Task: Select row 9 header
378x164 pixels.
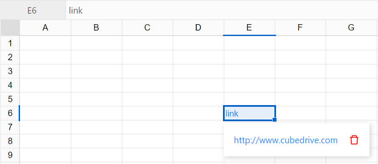Action: [10, 155]
